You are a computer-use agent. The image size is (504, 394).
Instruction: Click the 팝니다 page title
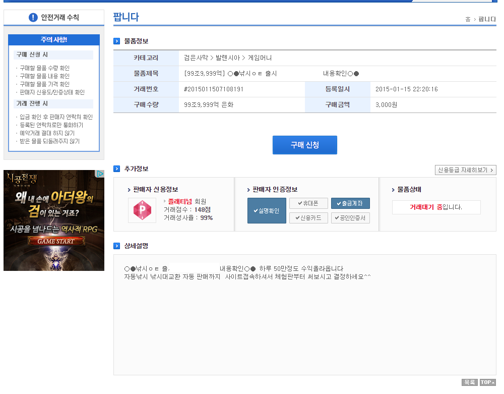point(126,17)
